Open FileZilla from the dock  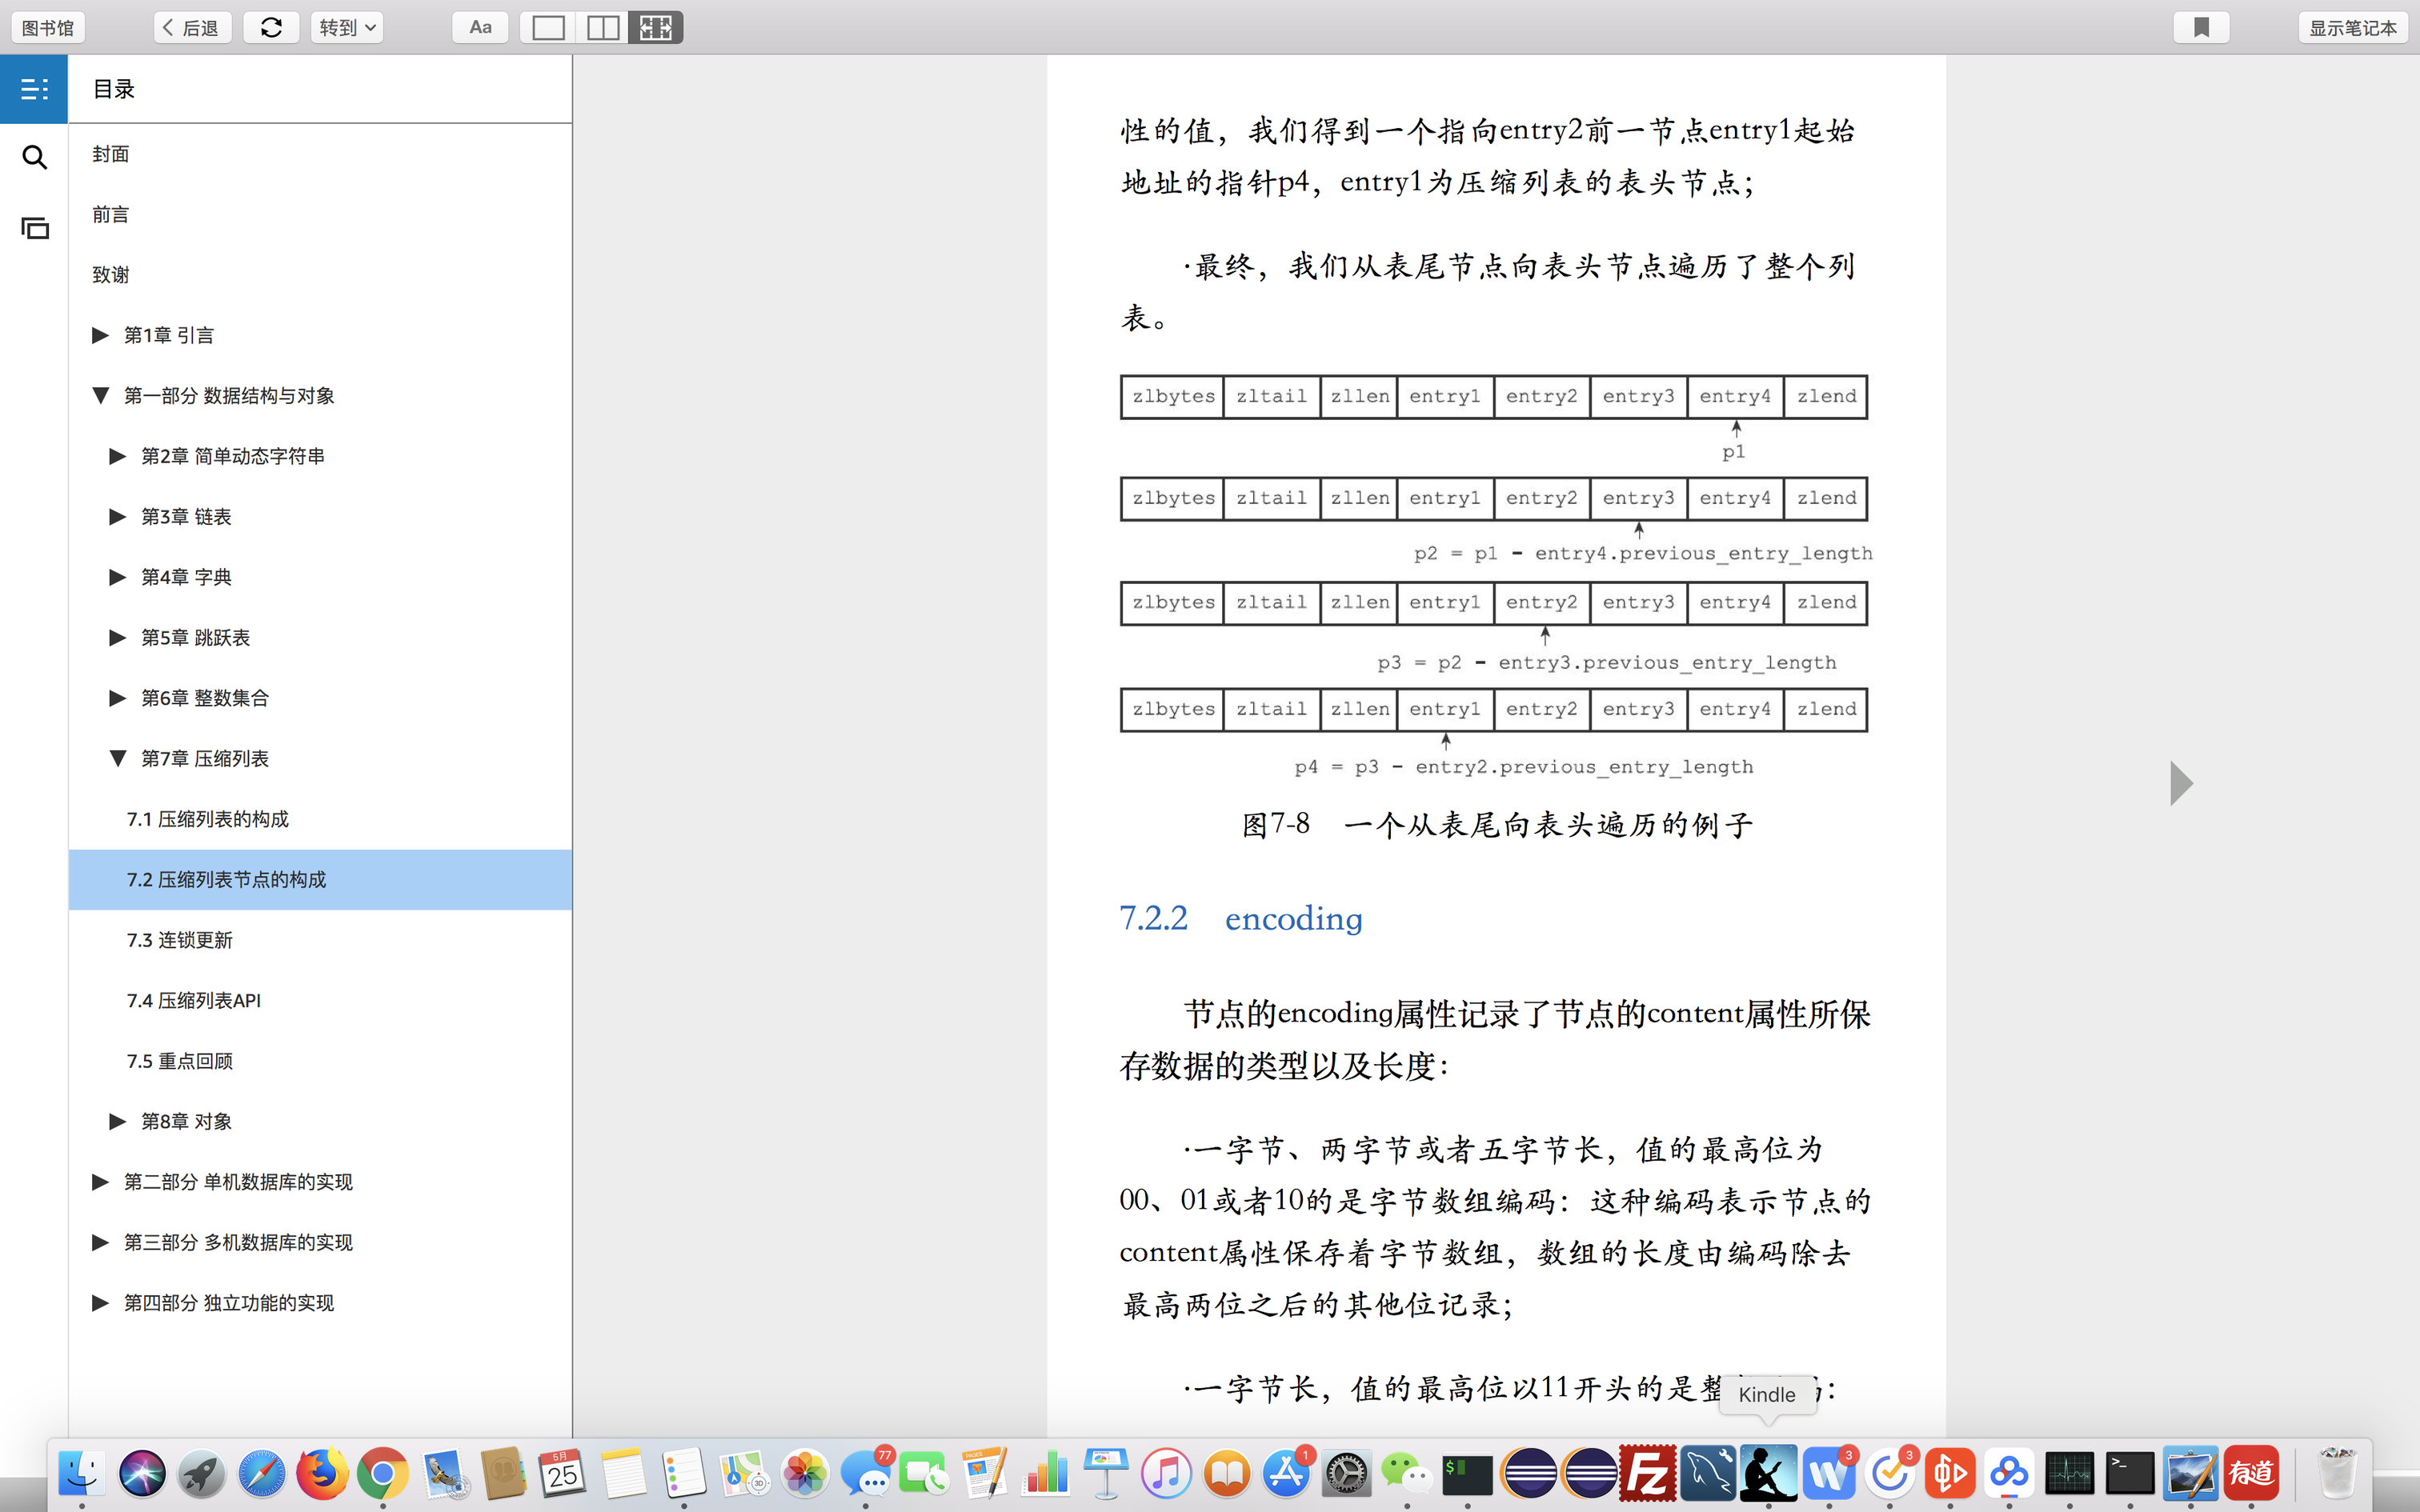[x=1647, y=1473]
